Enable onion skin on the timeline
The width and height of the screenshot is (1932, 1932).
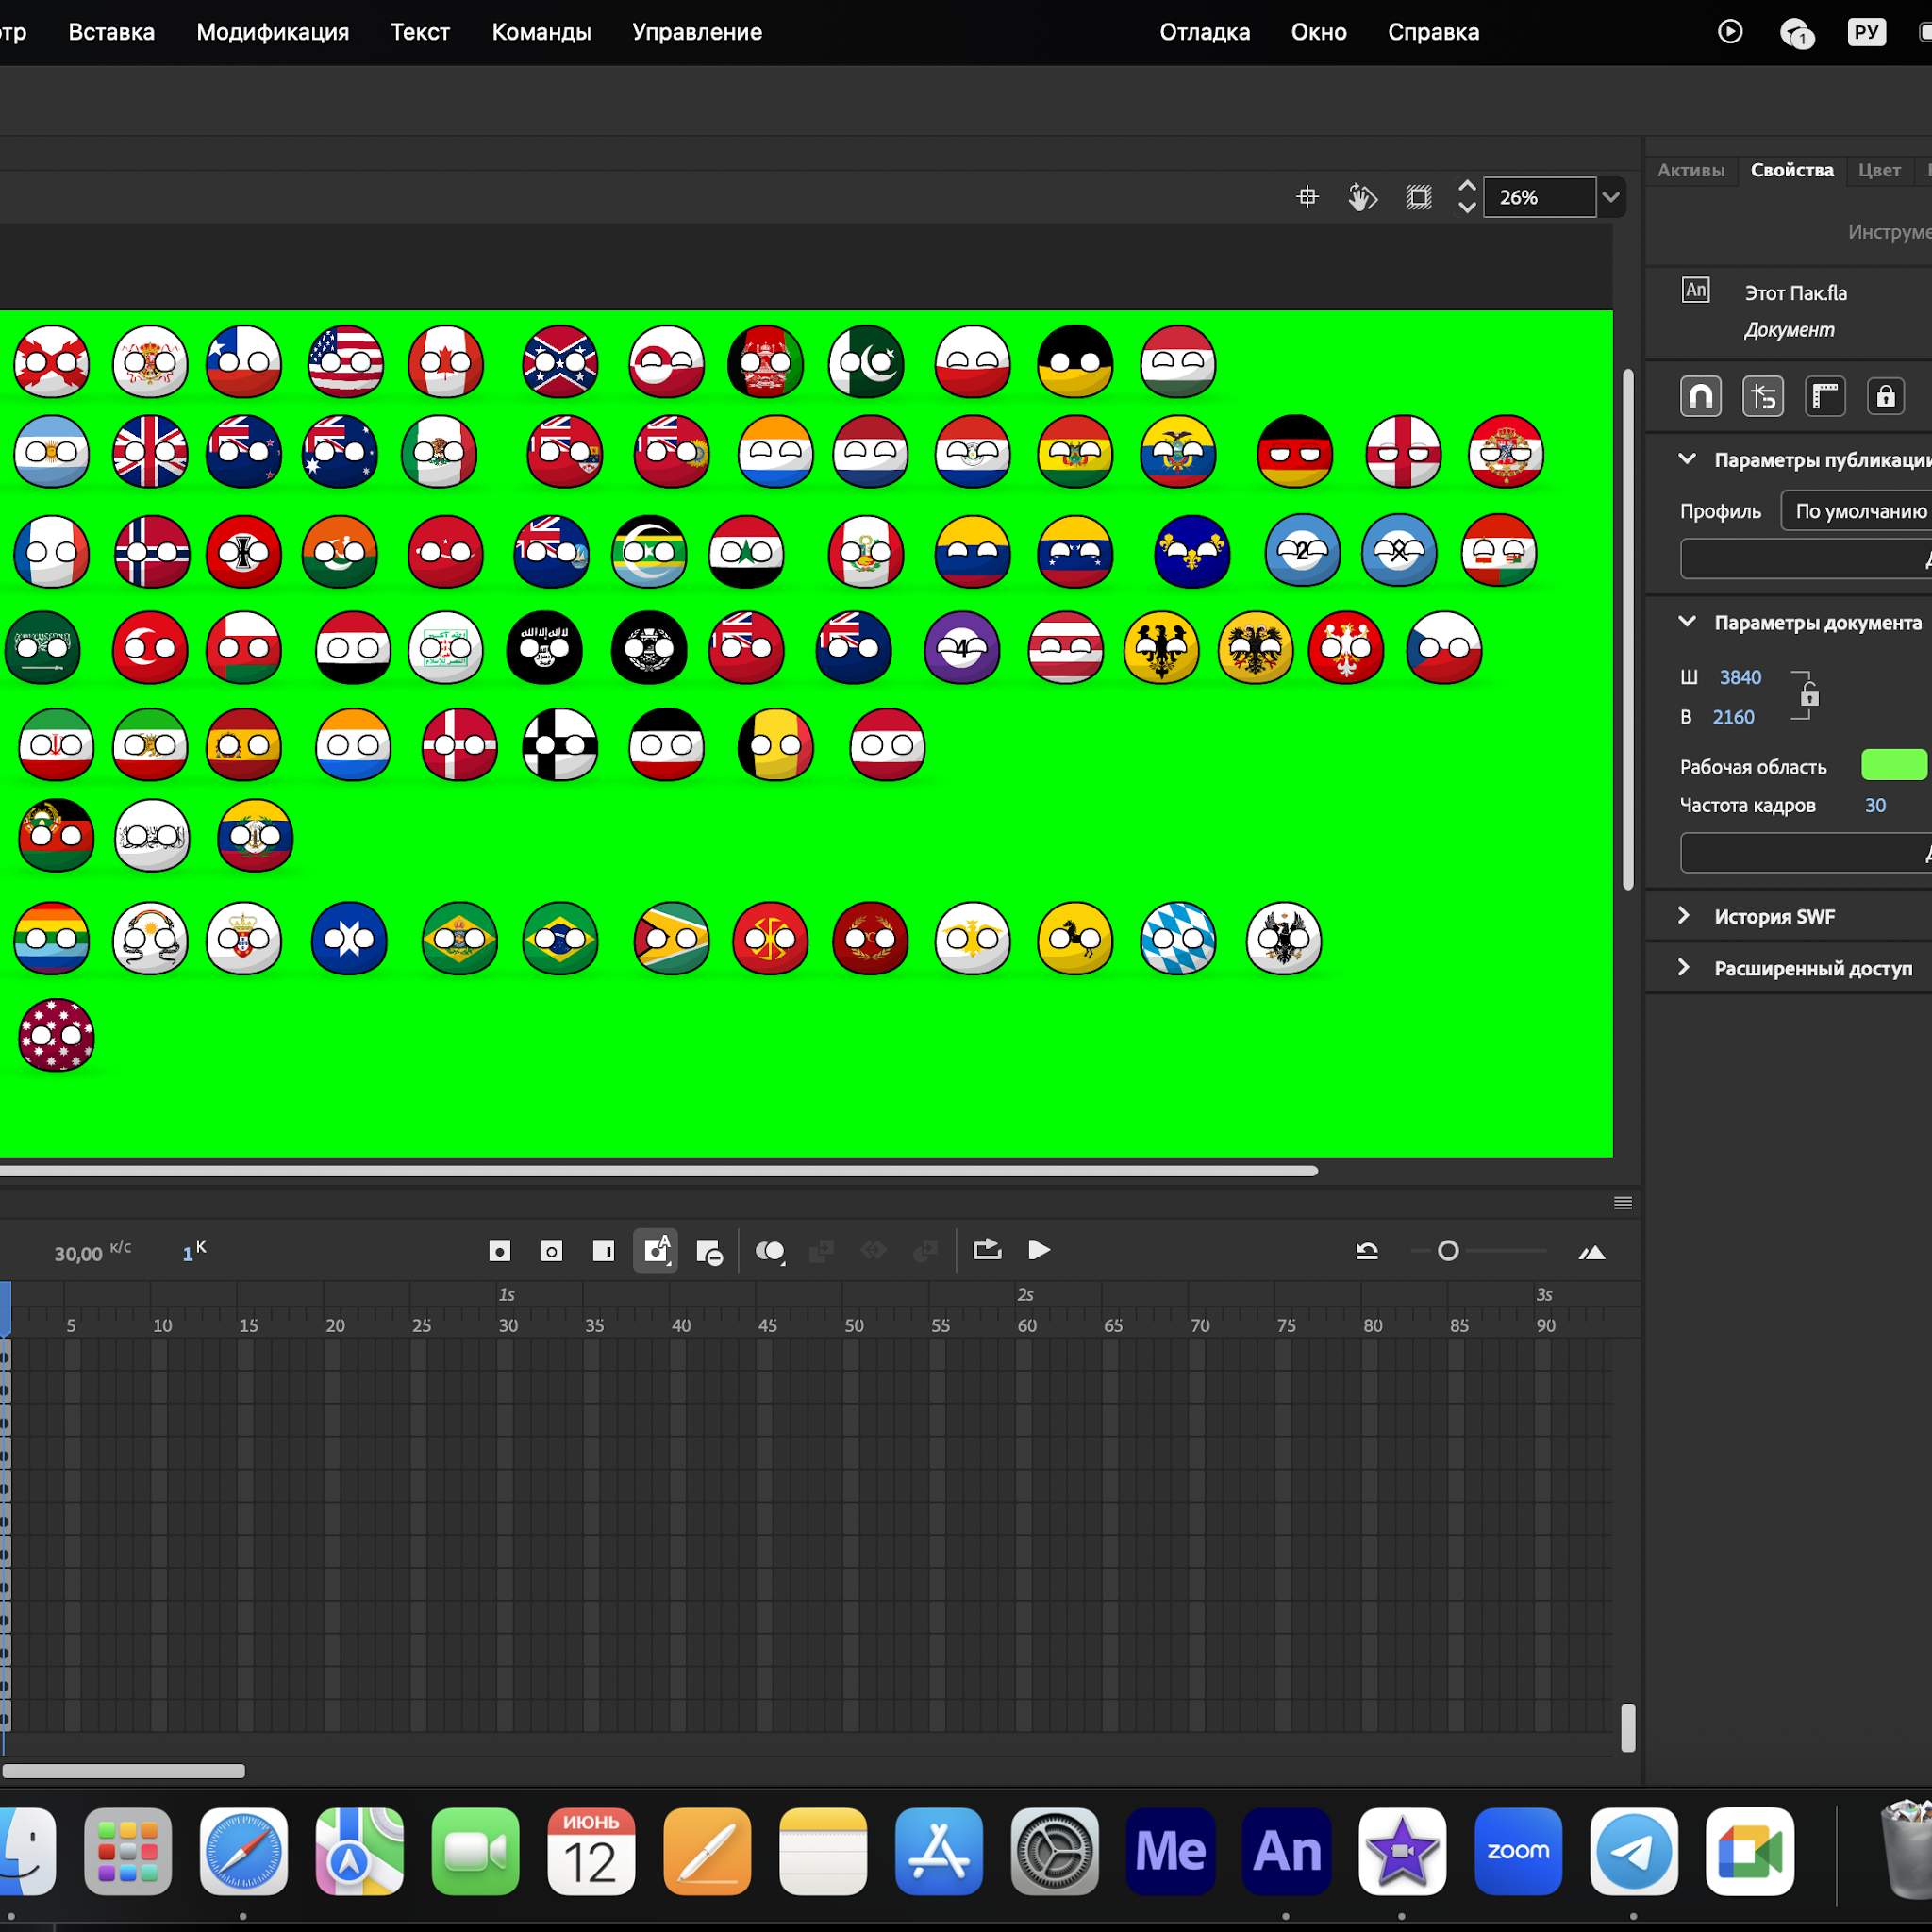pos(769,1251)
